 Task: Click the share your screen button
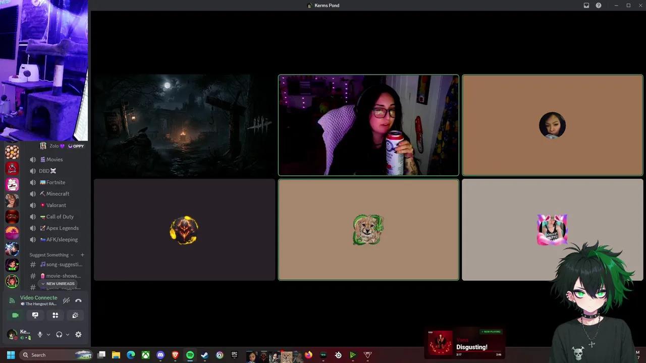coord(35,315)
